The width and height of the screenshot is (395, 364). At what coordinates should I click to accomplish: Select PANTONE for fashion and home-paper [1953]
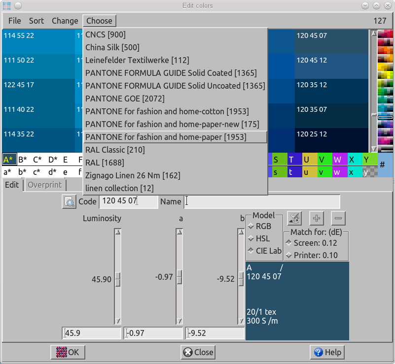[175, 137]
